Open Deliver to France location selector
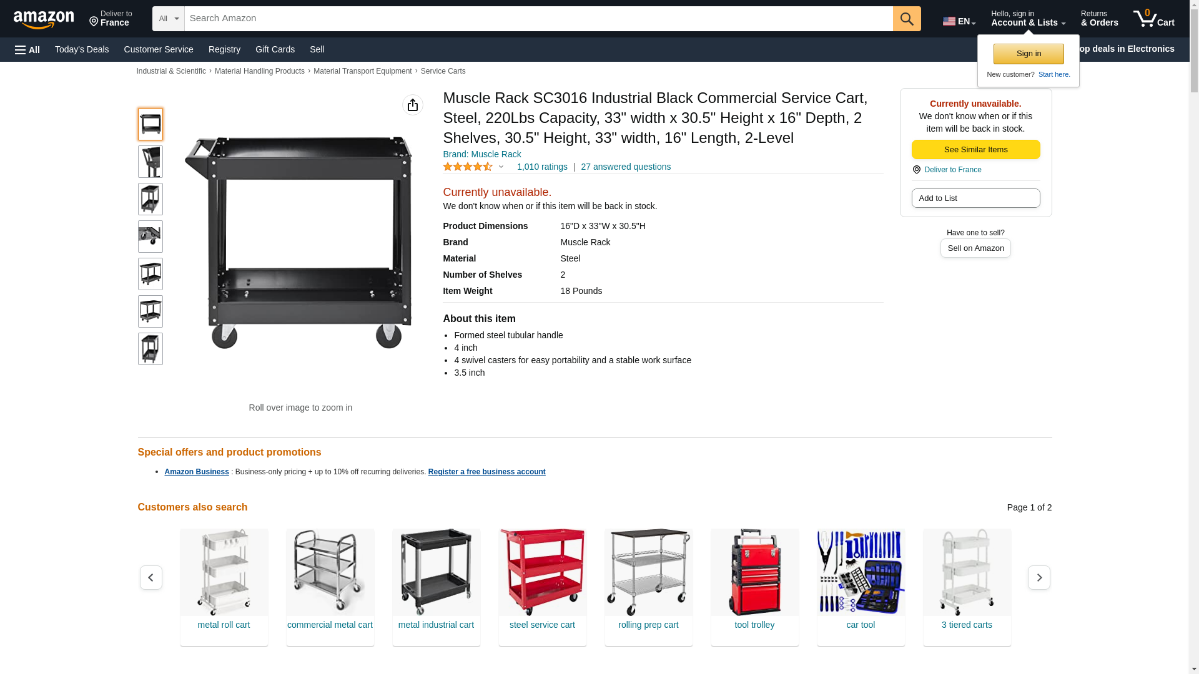This screenshot has width=1199, height=674. pos(111,19)
